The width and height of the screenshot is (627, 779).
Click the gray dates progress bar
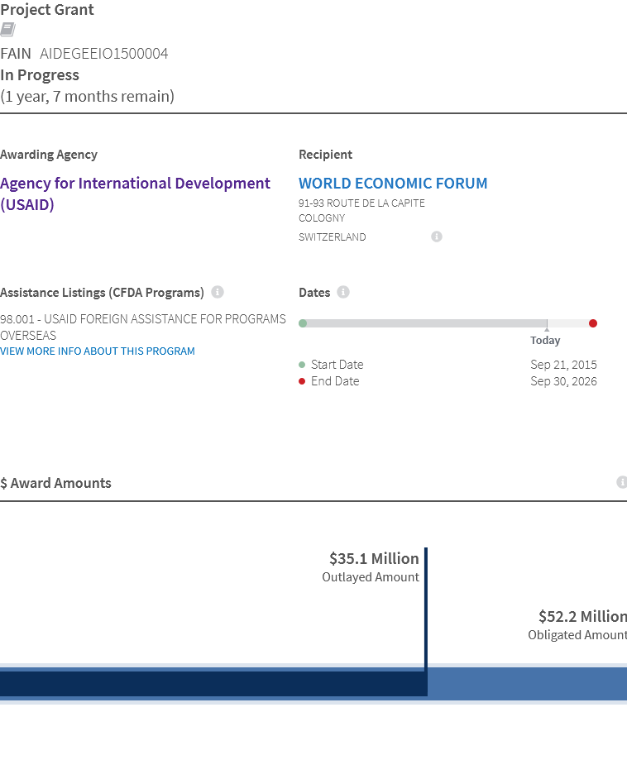point(425,323)
